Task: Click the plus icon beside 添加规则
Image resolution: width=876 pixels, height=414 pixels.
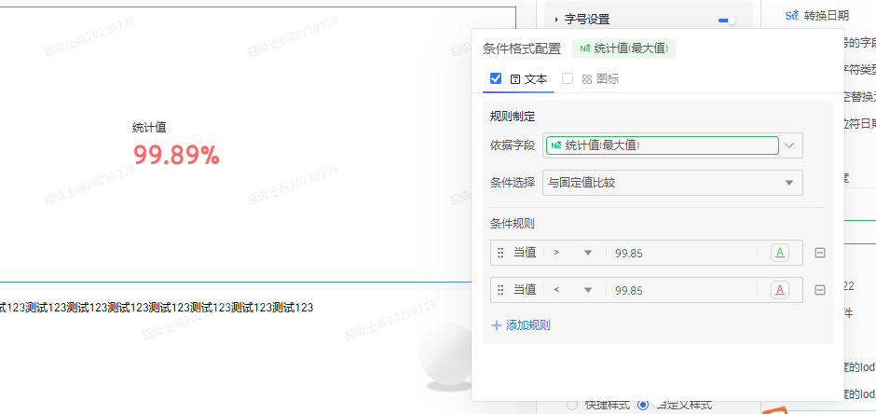Action: pos(496,325)
